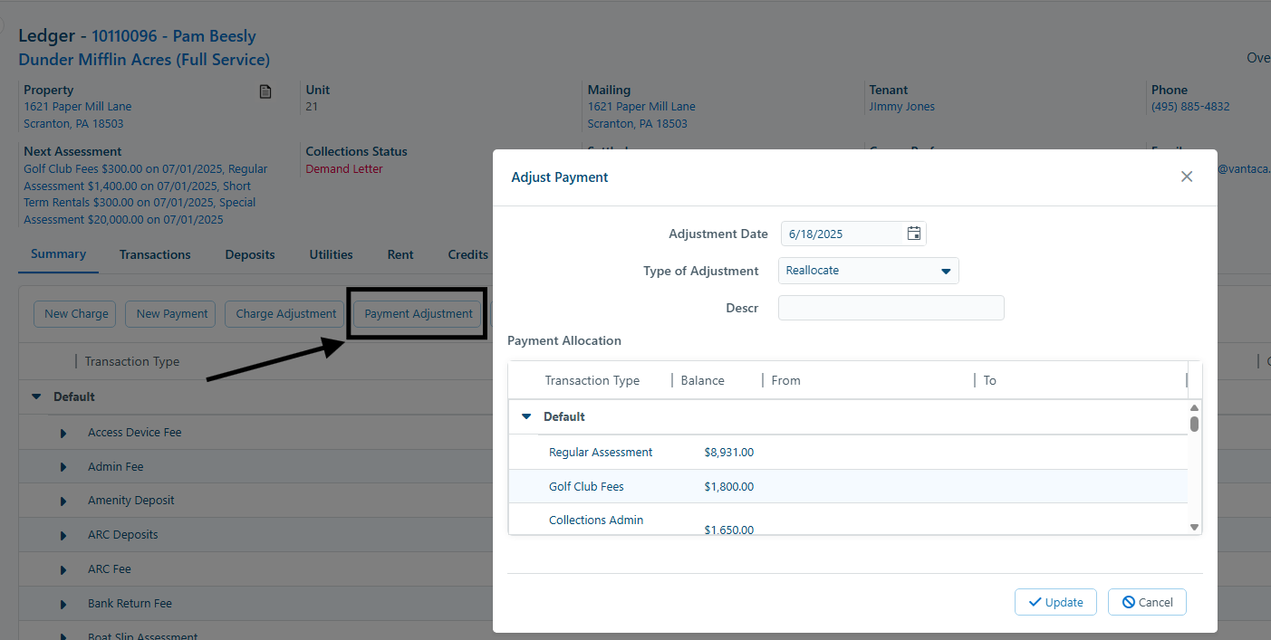Click the New Charge button

tap(74, 313)
